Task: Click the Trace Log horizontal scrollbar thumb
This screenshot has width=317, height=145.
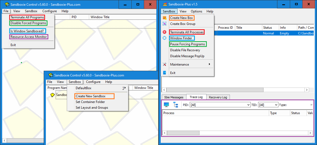Action: pos(183,133)
